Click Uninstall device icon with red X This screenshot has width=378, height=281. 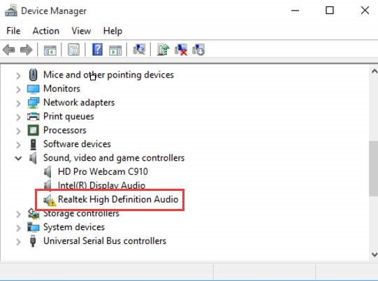[x=181, y=50]
